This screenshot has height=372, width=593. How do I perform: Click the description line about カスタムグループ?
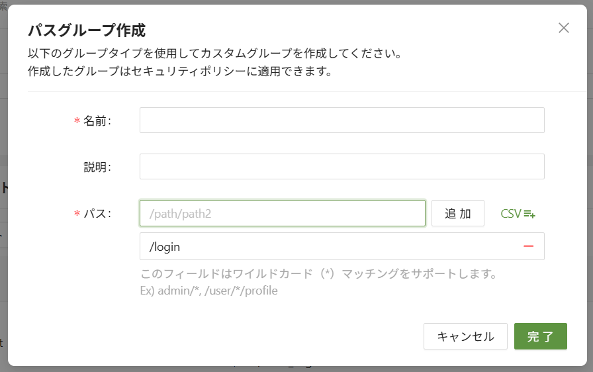(x=214, y=53)
